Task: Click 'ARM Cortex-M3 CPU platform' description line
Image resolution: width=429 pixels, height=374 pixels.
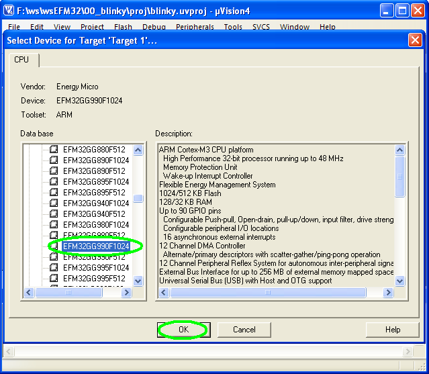Action: click(x=206, y=150)
